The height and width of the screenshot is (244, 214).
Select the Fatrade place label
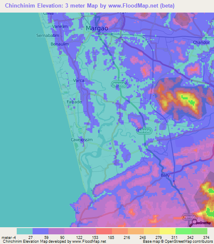point(74,102)
